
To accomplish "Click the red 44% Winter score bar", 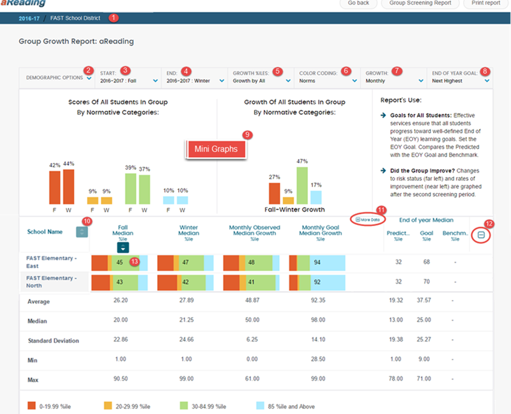I will click(x=68, y=187).
